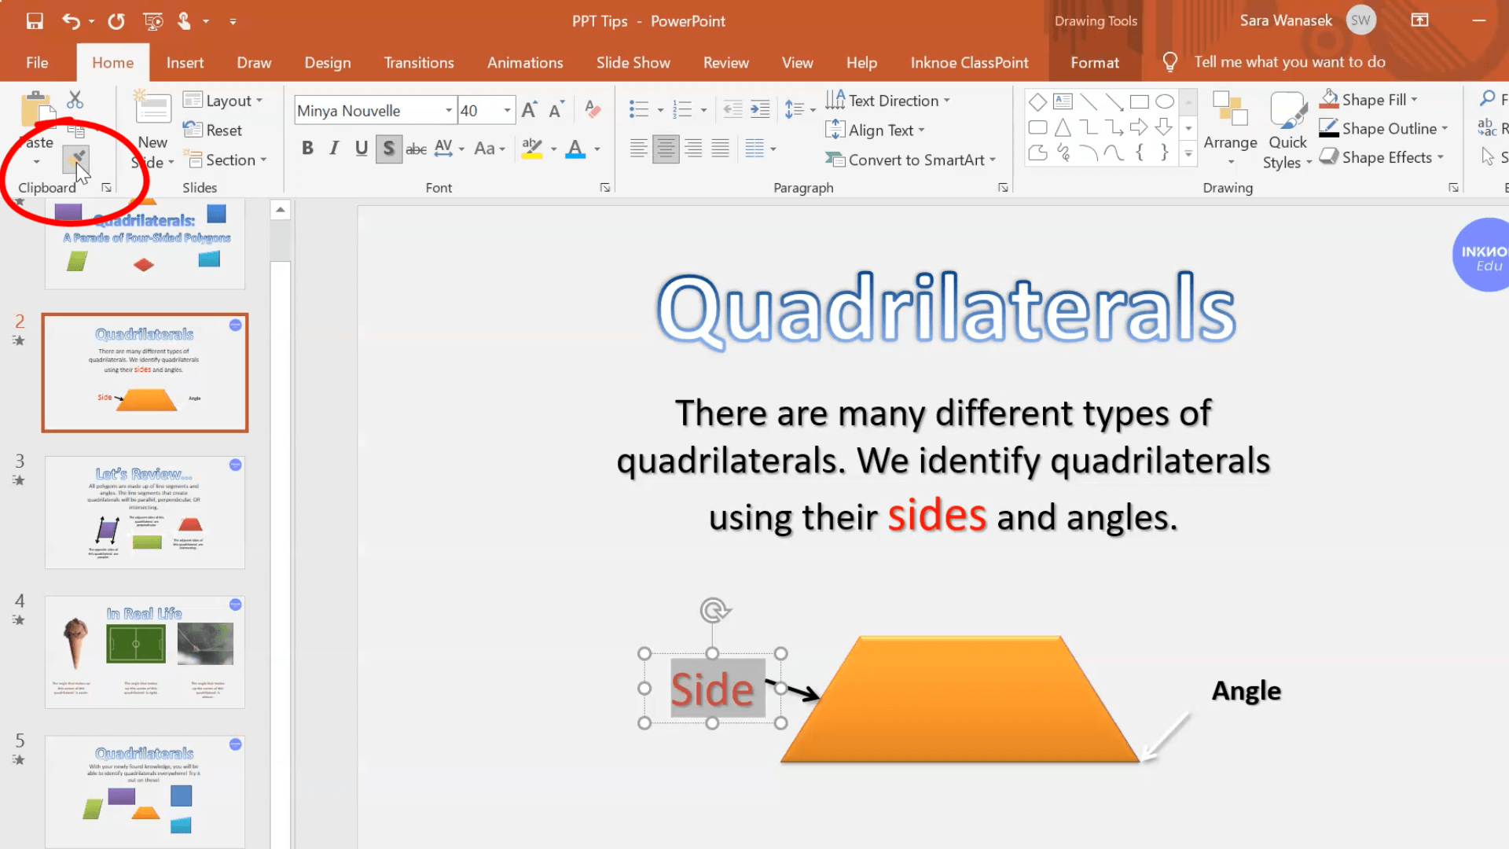
Task: Enable the Strikethrough text style
Action: tap(414, 149)
